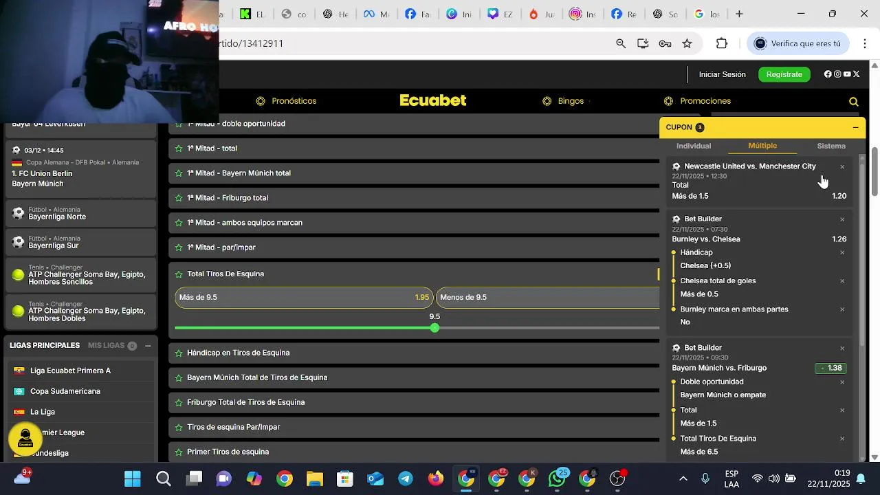
Task: Bookmark this page with the star icon
Action: tap(687, 43)
